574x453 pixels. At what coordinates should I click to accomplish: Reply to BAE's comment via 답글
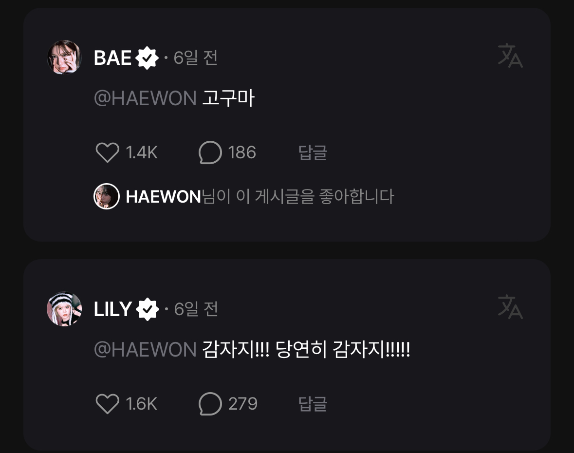click(x=313, y=152)
